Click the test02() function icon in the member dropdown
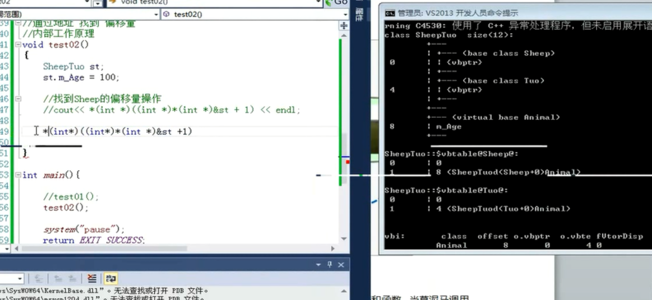 point(166,14)
